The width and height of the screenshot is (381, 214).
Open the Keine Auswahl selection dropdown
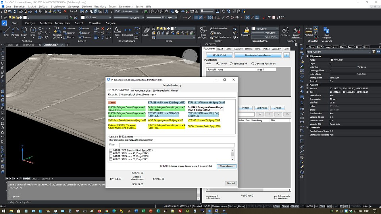coord(338,52)
